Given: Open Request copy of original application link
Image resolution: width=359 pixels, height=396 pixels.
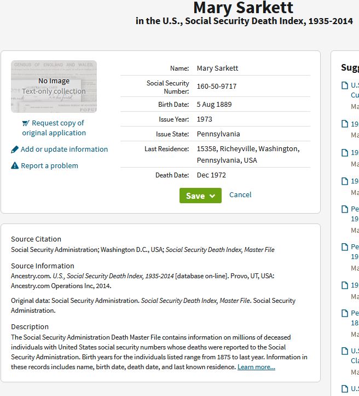Looking at the screenshot, I should [54, 128].
